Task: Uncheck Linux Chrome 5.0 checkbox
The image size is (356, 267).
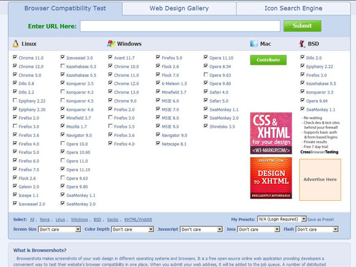Action: point(15,74)
